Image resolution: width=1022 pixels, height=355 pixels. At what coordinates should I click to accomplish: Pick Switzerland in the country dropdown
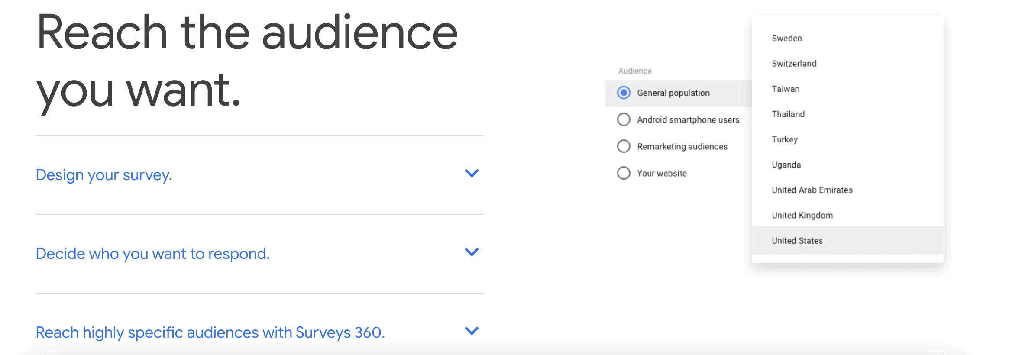[794, 64]
